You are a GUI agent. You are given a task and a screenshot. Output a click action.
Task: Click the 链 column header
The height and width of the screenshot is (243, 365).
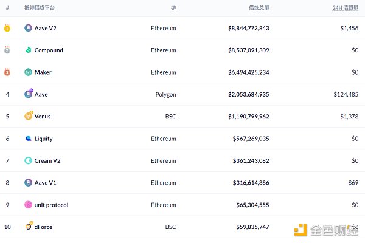pyautogui.click(x=173, y=7)
